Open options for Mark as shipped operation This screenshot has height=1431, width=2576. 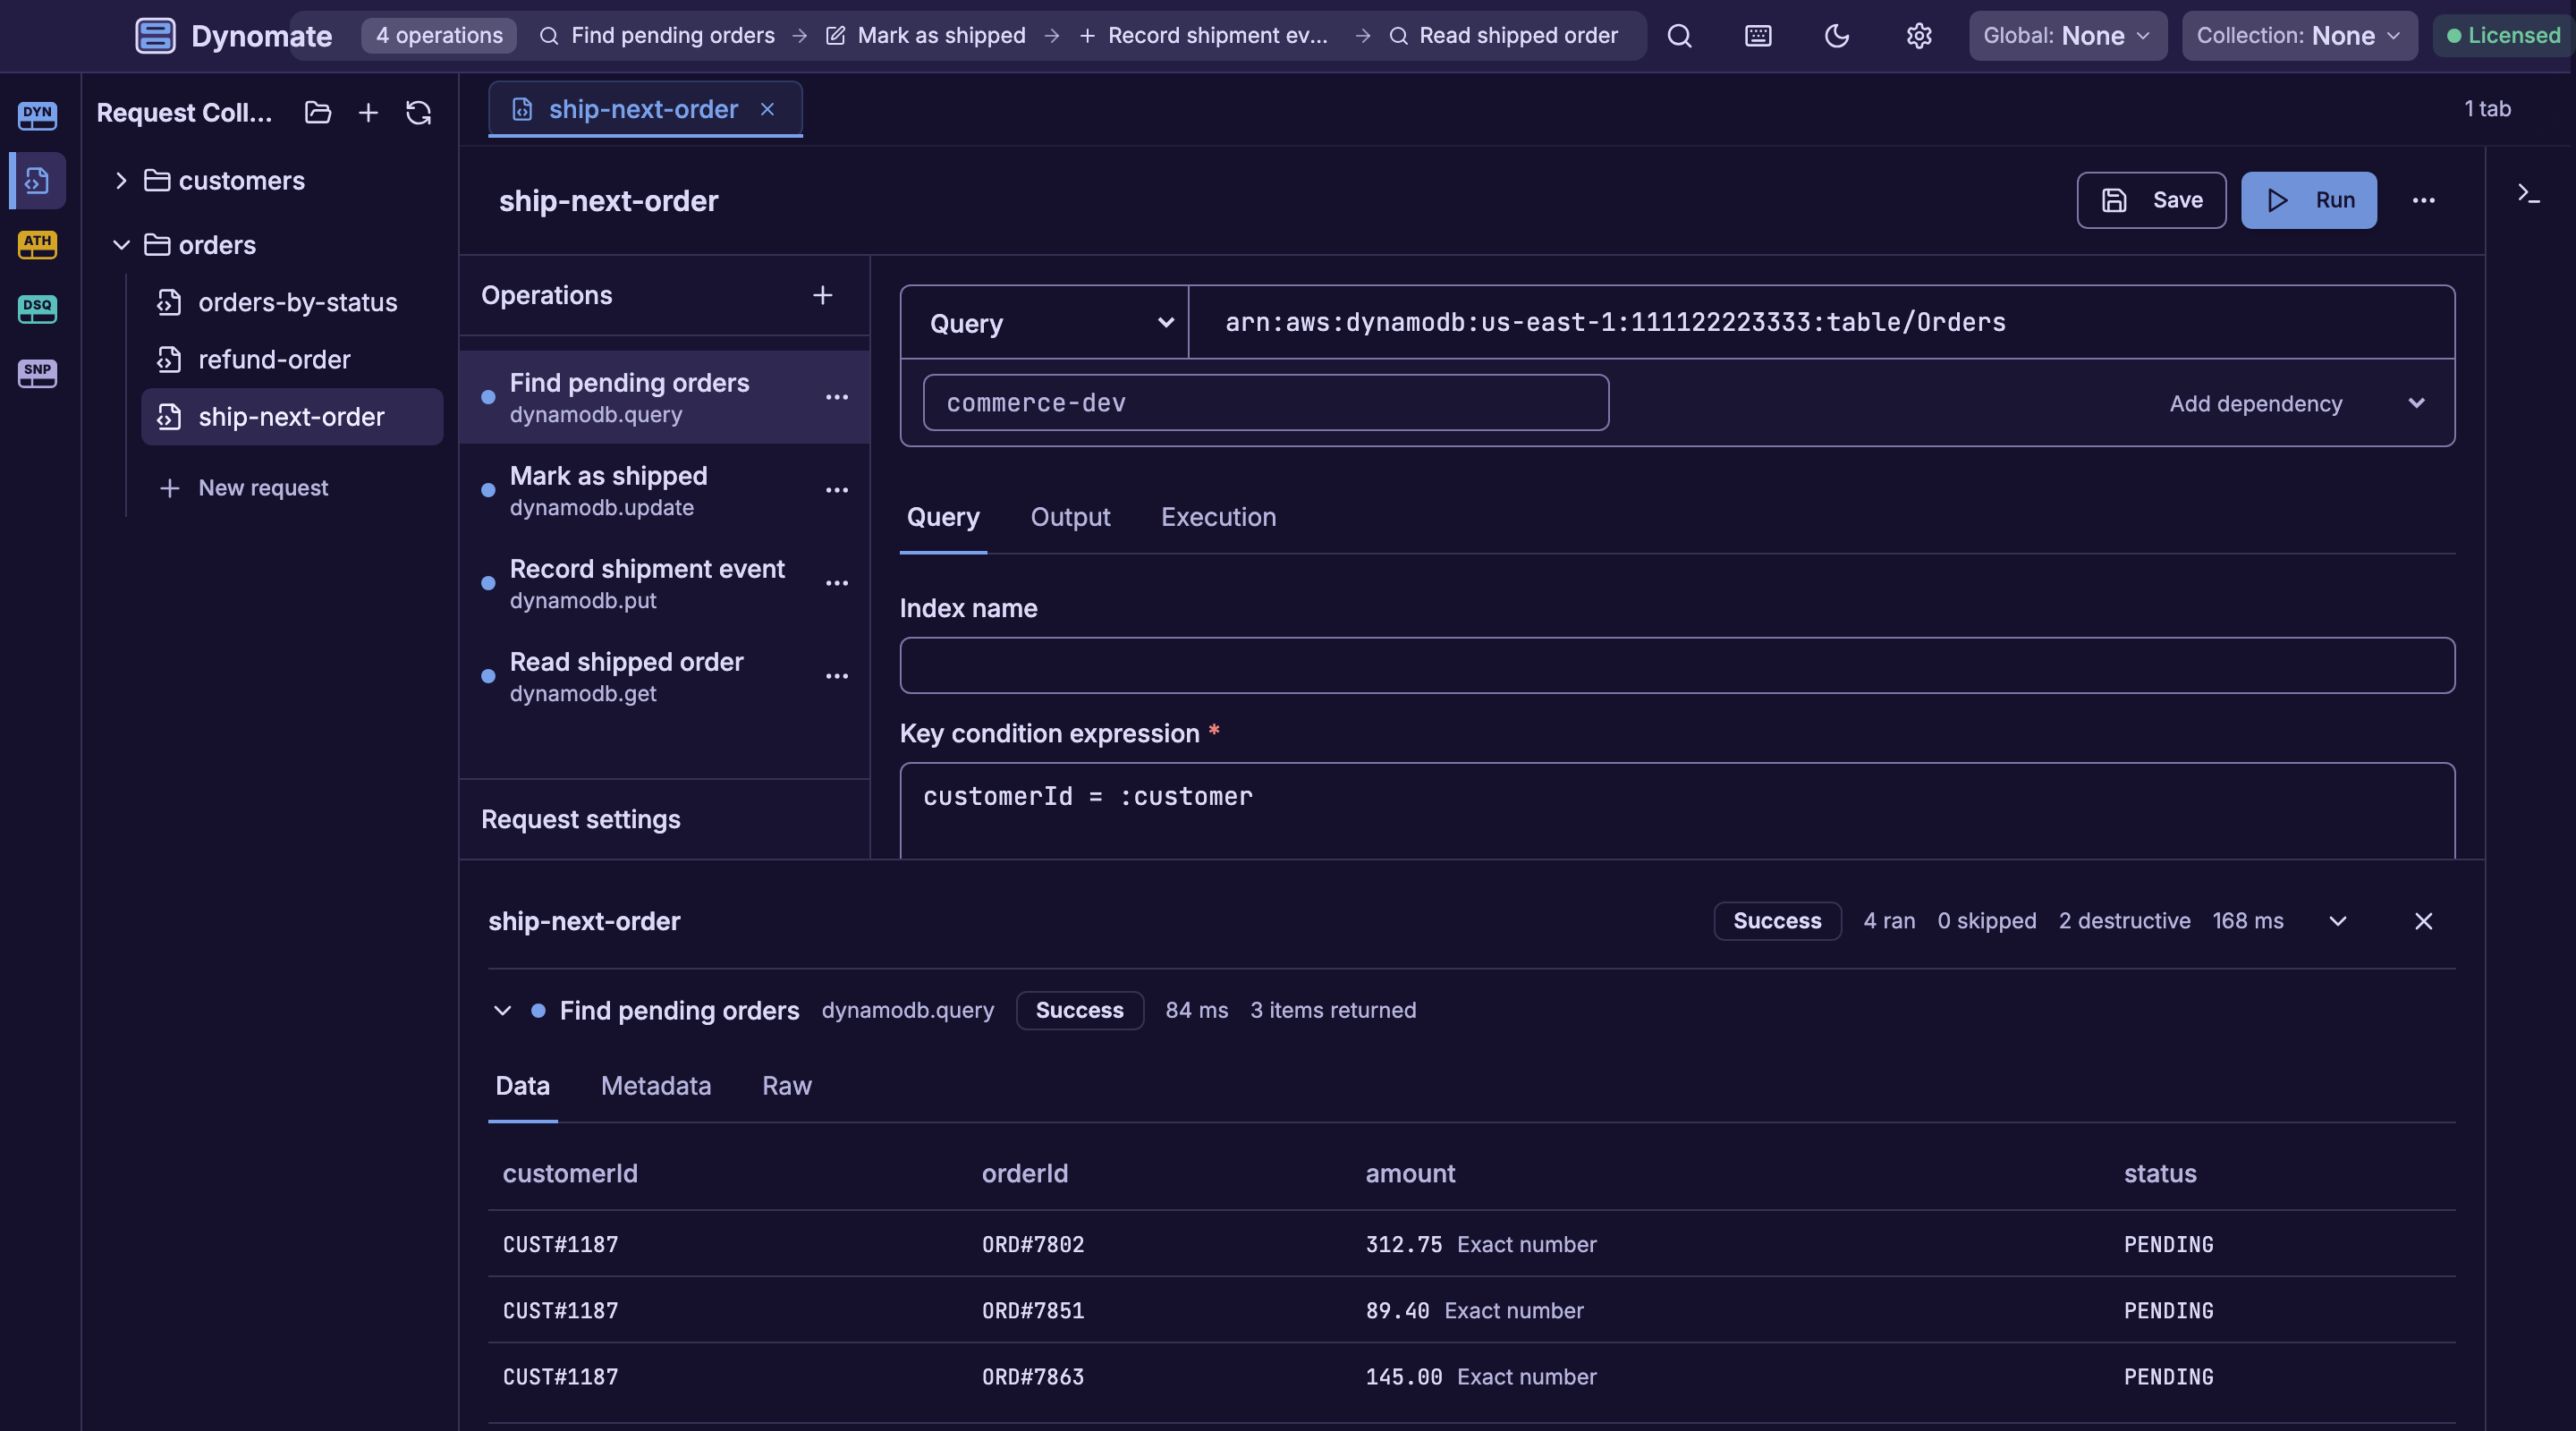[836, 490]
